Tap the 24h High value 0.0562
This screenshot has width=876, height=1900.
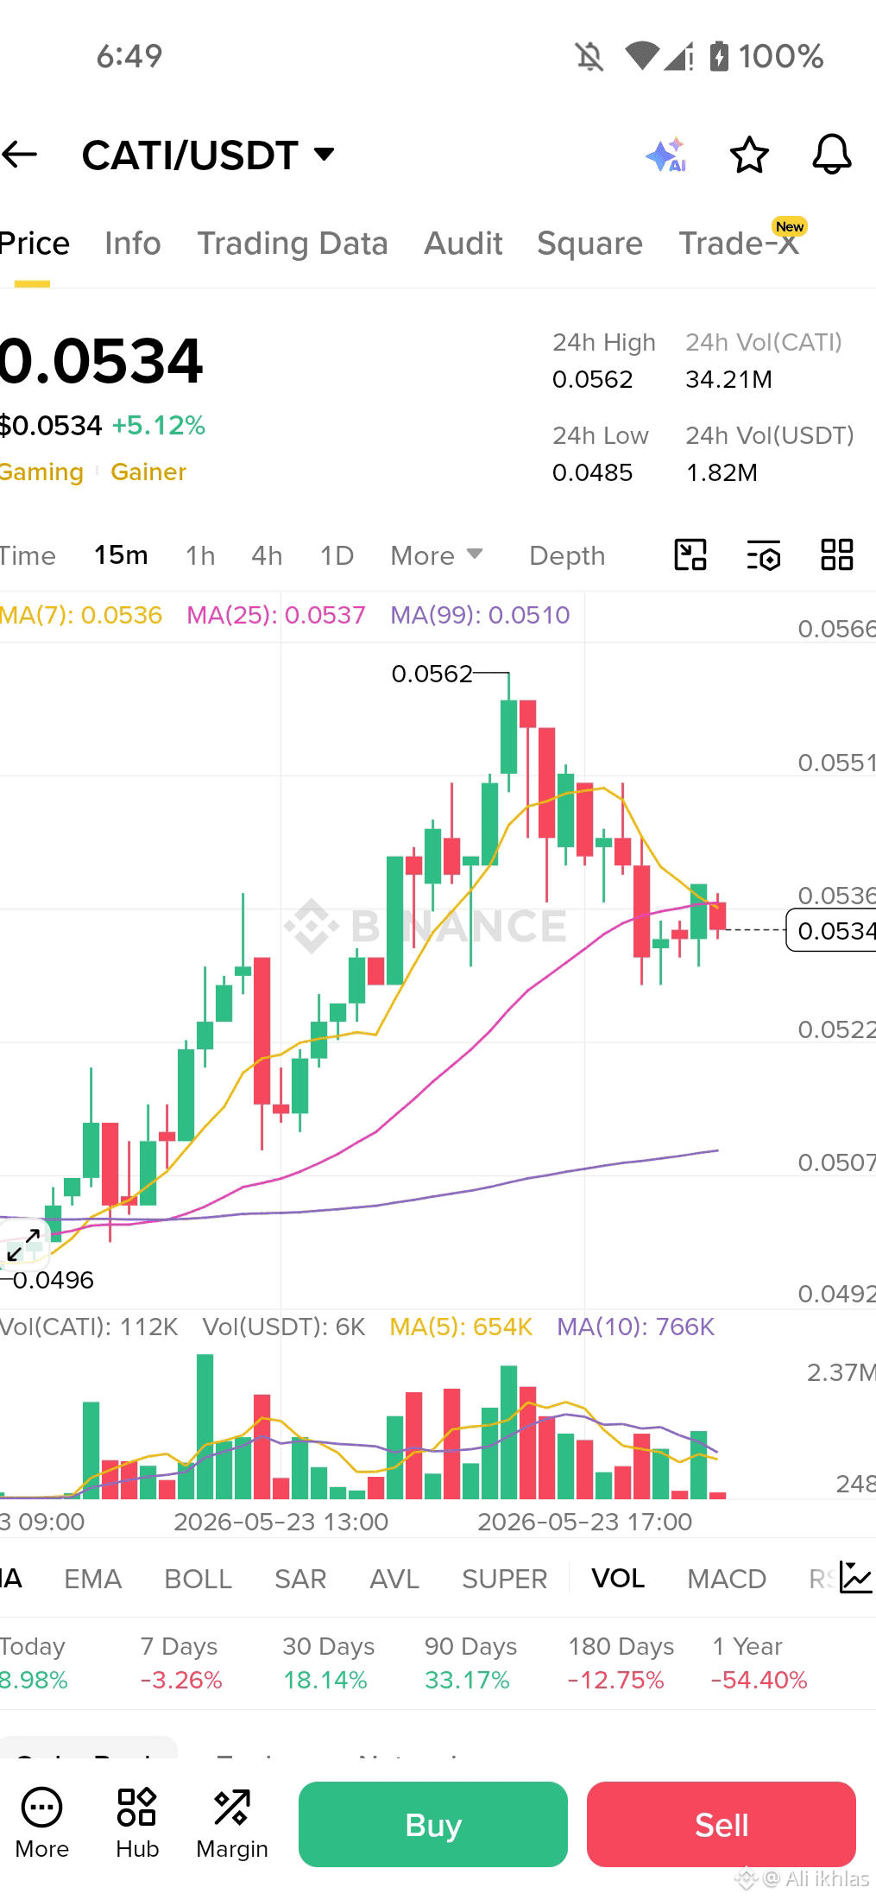click(x=593, y=379)
